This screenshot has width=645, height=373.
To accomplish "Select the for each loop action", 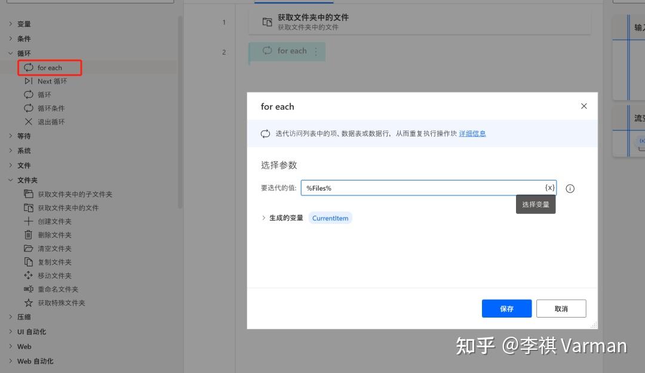I will click(50, 67).
